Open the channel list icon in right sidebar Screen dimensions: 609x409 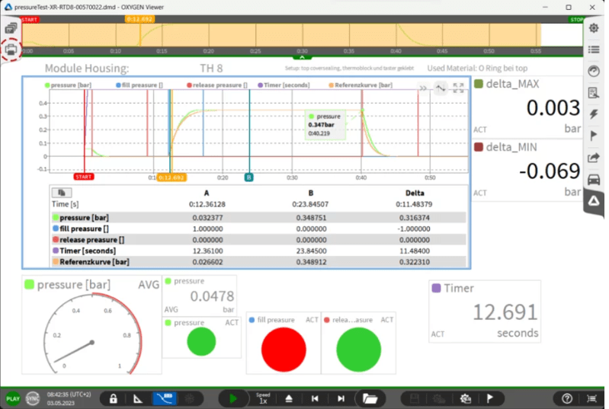594,50
